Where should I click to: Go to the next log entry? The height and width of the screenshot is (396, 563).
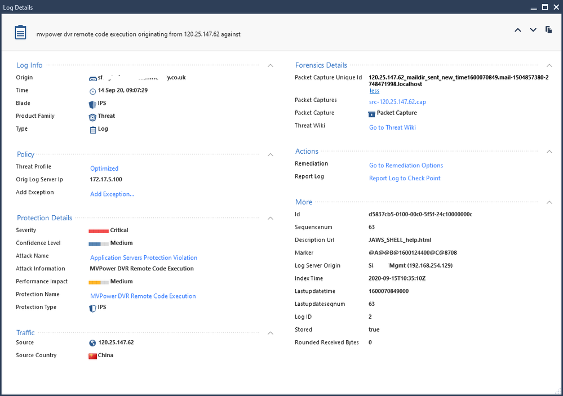pos(533,30)
